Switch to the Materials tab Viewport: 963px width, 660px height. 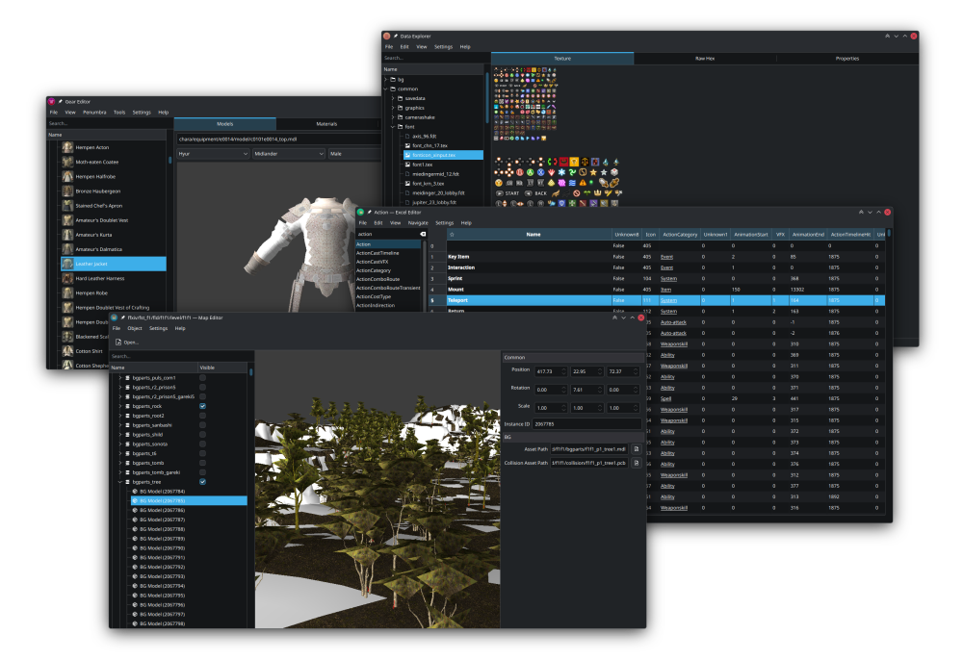(326, 123)
